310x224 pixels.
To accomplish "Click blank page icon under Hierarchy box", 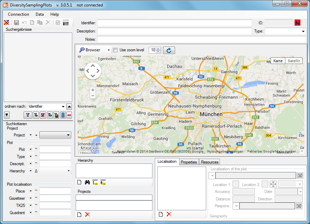I will (79, 182).
